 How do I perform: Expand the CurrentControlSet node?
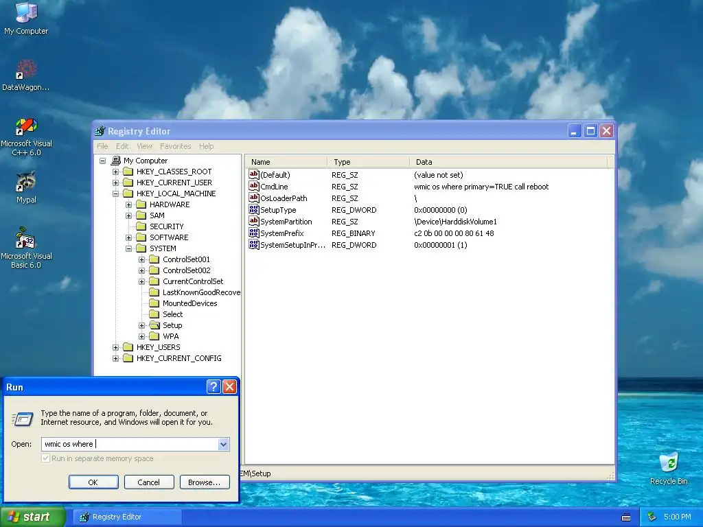[x=141, y=281]
